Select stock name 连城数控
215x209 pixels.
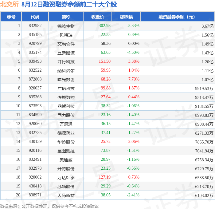[66, 97]
